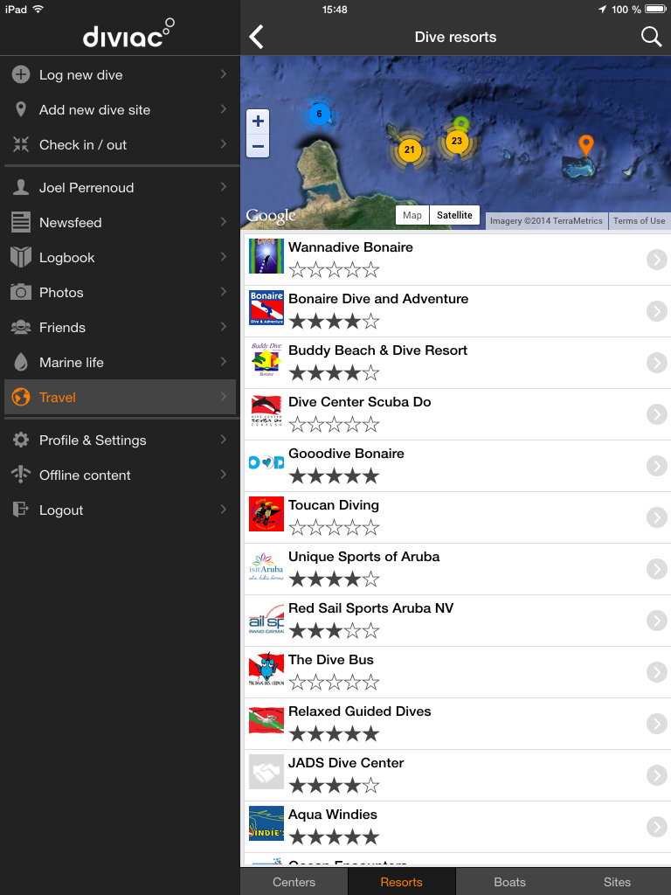Viewport: 671px width, 895px height.
Task: Click the Logout door icon
Action: [21, 510]
